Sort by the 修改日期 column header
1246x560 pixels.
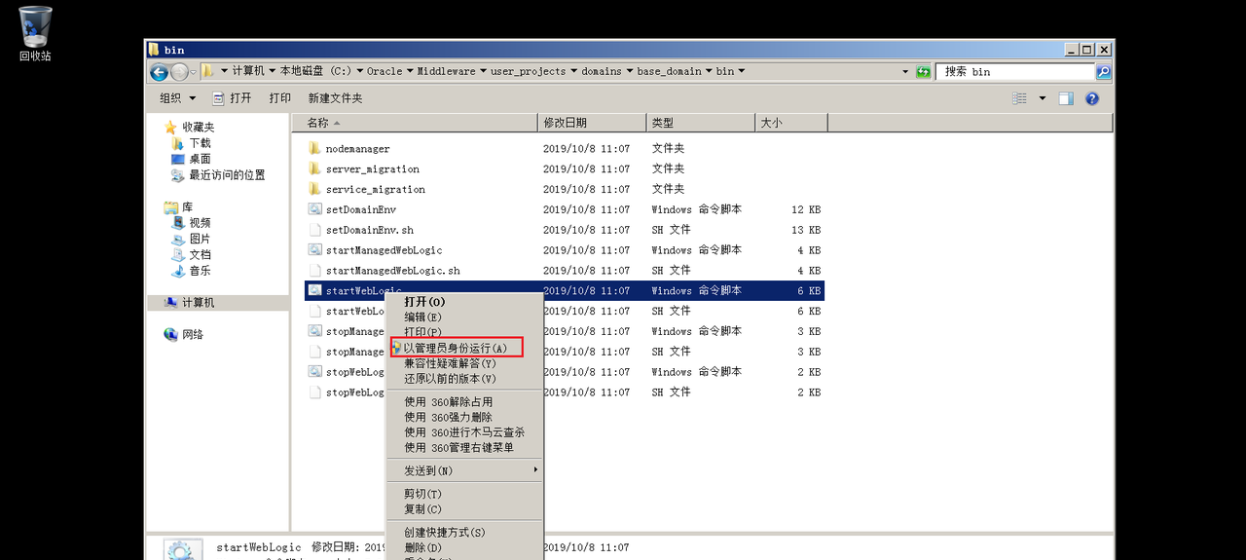(x=592, y=123)
